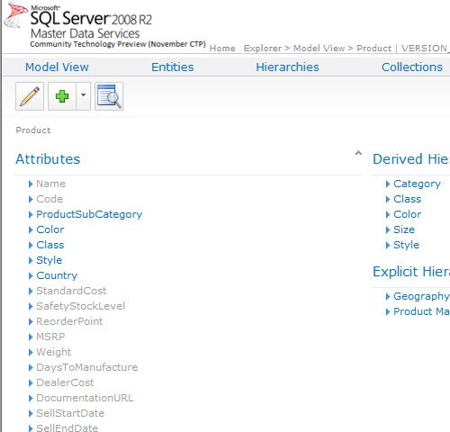Screen dimensions: 450x432
Task: Expand the arrow beside ProductSubCategory
Action: tap(31, 214)
